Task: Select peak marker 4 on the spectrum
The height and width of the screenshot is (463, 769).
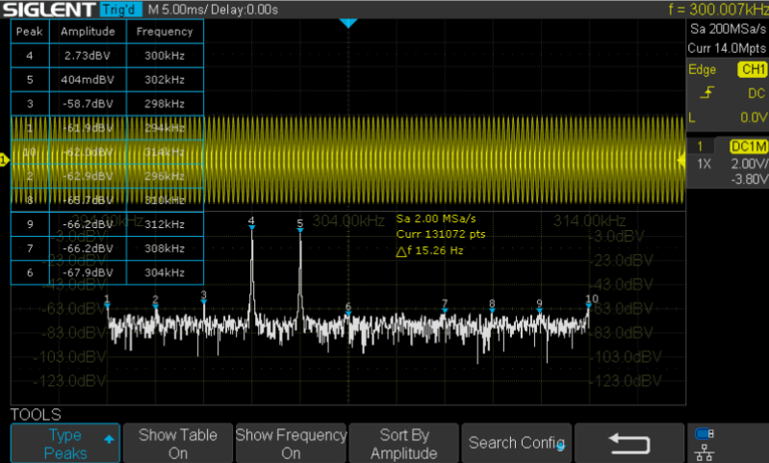Action: (x=251, y=223)
